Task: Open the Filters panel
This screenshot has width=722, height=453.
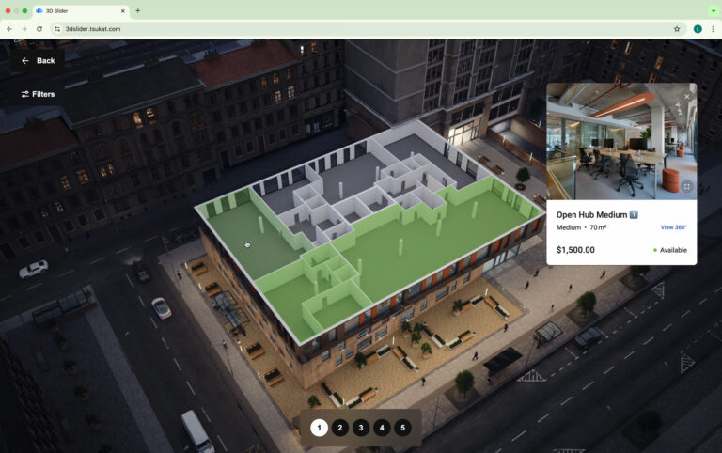Action: click(x=38, y=94)
